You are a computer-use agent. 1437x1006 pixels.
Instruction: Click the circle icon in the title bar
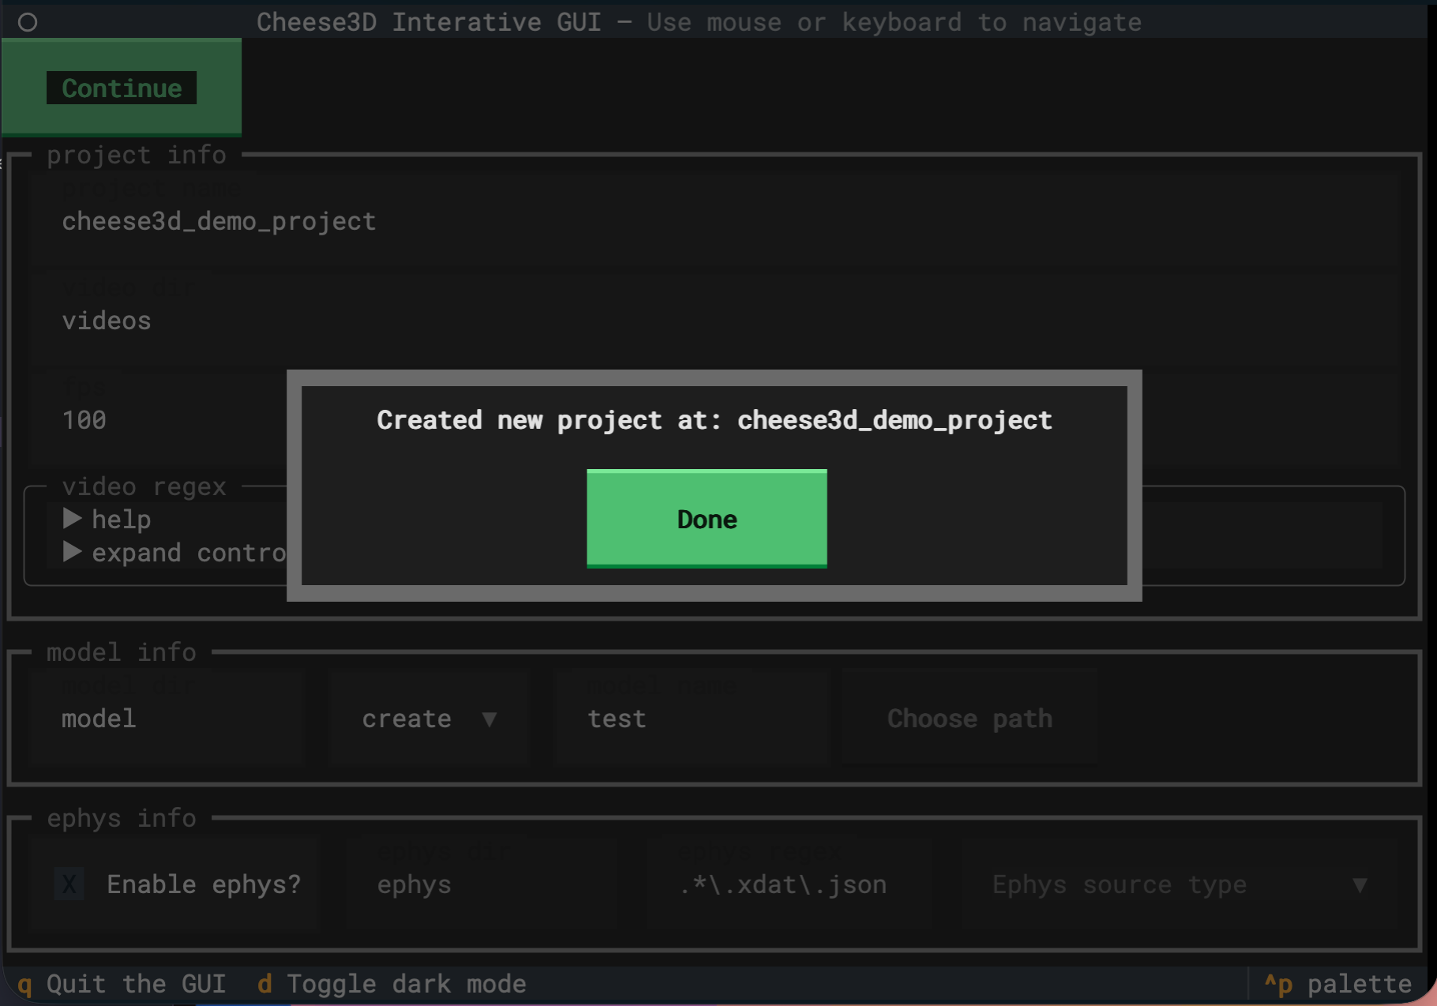coord(28,22)
